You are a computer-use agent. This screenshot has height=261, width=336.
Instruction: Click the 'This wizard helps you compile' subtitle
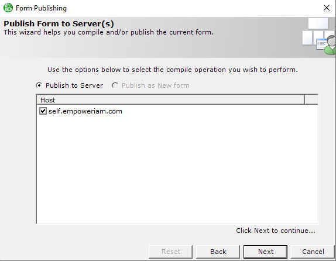pos(108,32)
